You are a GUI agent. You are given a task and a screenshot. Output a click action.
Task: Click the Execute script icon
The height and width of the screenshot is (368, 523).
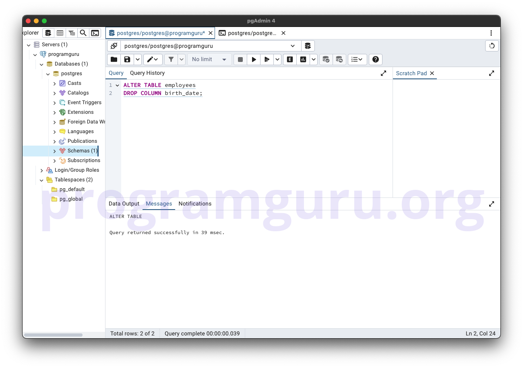point(267,60)
